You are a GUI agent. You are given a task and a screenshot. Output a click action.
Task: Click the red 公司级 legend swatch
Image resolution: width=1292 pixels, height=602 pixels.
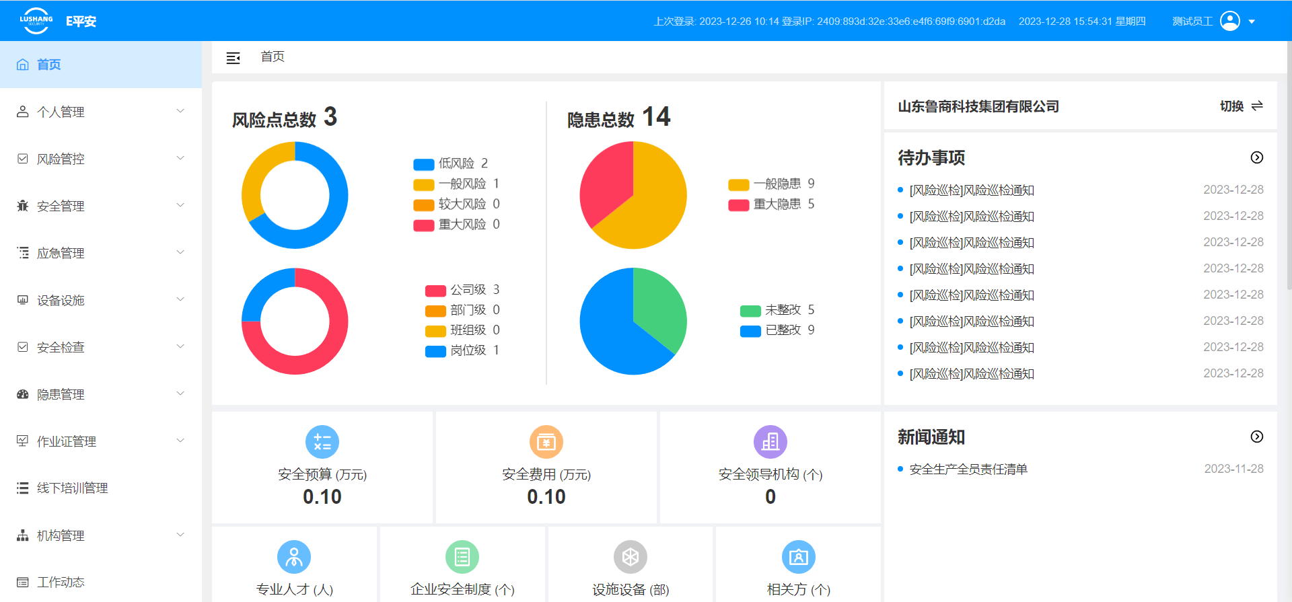pyautogui.click(x=435, y=291)
